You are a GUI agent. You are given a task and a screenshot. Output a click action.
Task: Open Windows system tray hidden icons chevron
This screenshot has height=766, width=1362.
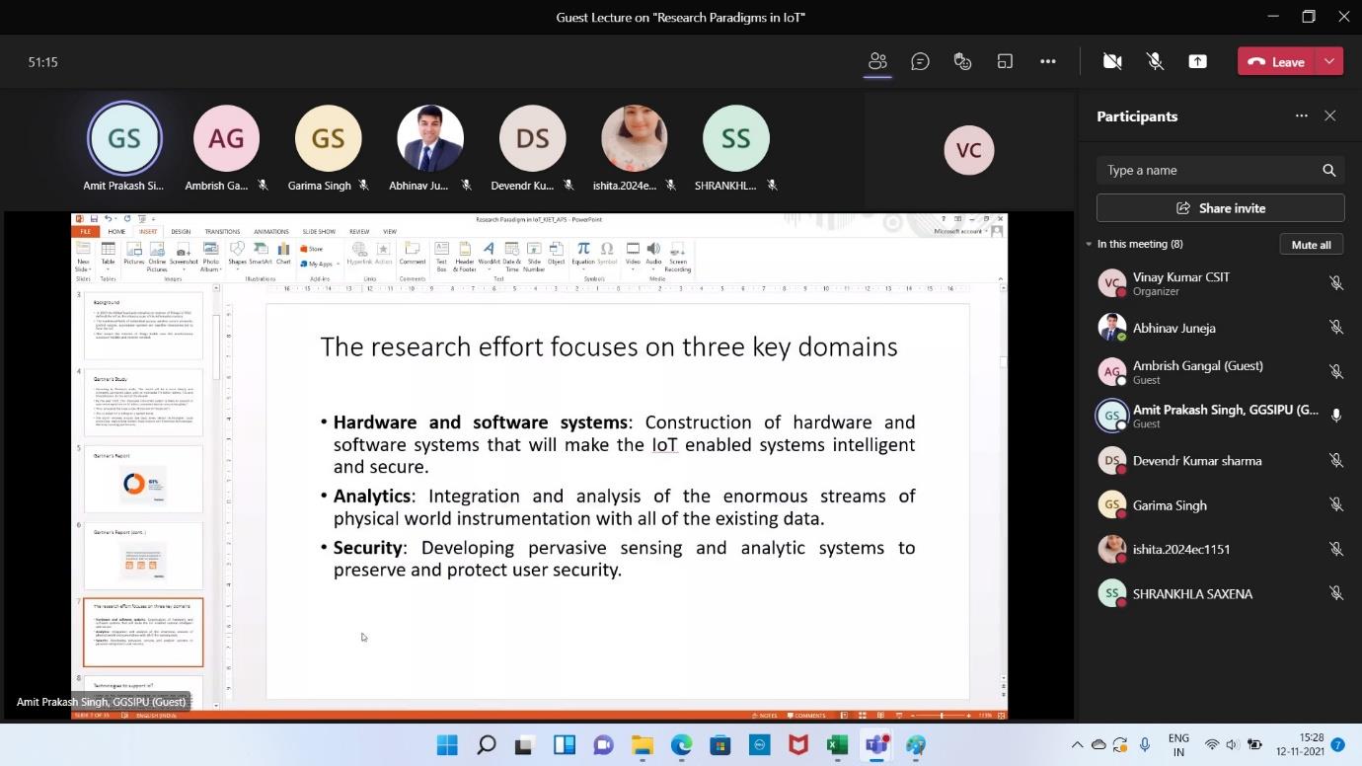click(1077, 745)
